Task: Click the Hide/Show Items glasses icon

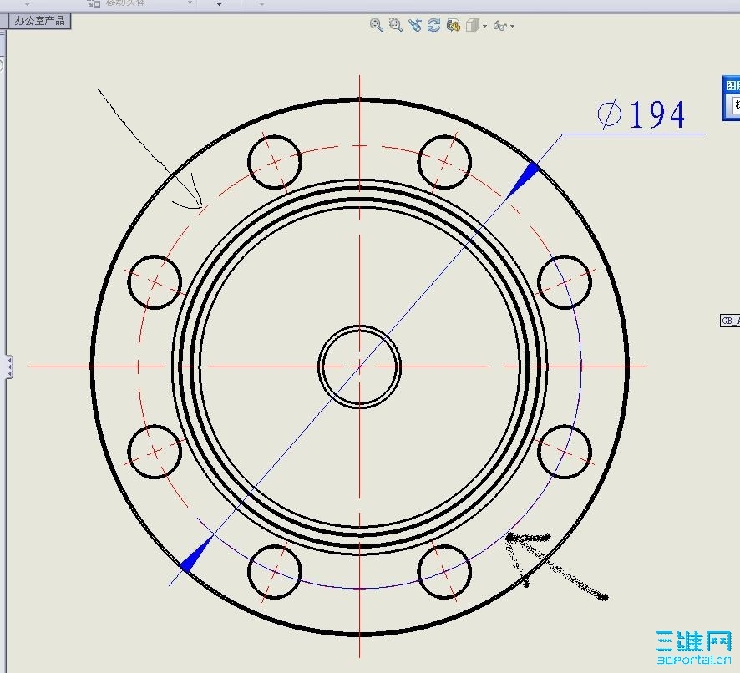Action: (x=500, y=26)
